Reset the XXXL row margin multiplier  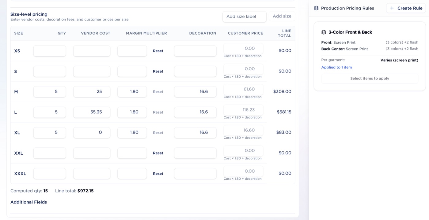158,174
